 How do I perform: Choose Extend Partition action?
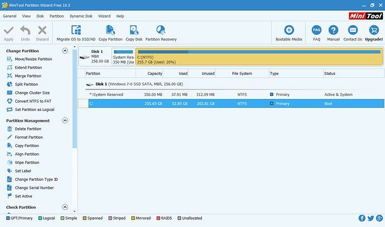click(25, 67)
